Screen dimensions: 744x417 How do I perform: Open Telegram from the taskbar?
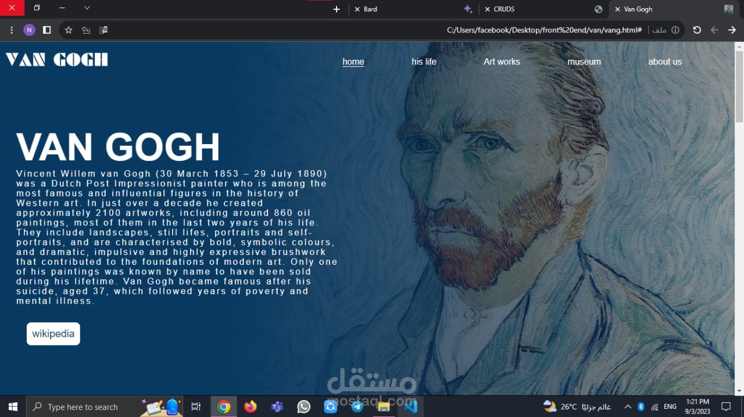pyautogui.click(x=357, y=407)
